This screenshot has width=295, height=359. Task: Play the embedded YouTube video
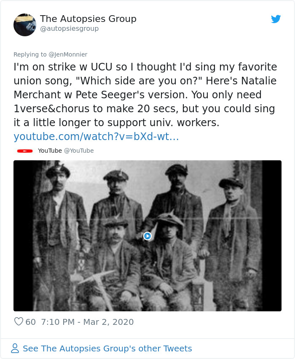[x=147, y=236]
